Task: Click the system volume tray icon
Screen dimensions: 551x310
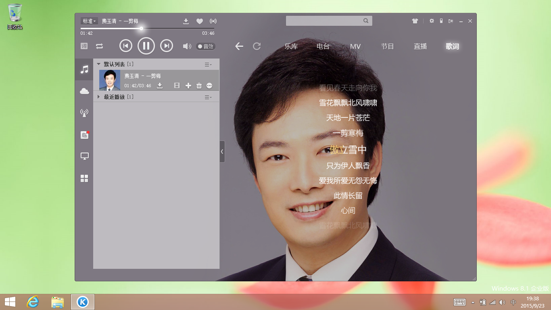Action: [x=502, y=302]
